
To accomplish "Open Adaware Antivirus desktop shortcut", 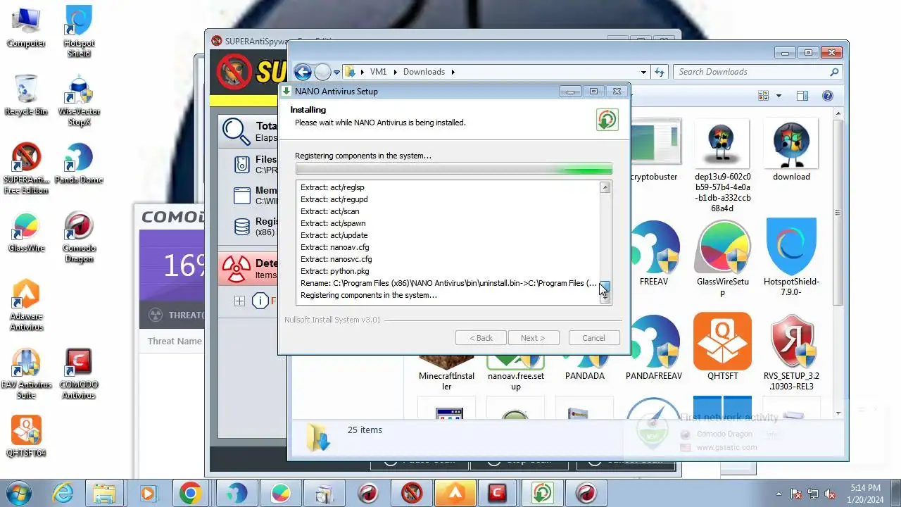I will (26, 305).
